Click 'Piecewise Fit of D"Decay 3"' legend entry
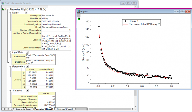This screenshot has width=192, height=112. [x=144, y=24]
